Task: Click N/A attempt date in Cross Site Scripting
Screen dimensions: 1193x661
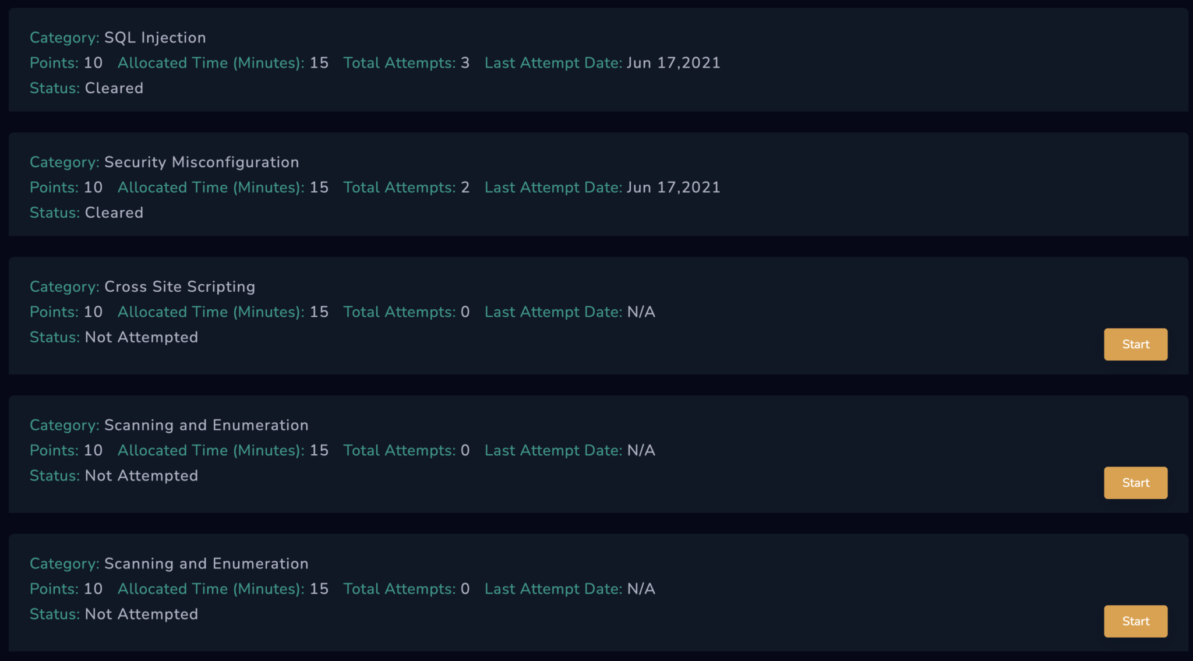Action: [641, 312]
